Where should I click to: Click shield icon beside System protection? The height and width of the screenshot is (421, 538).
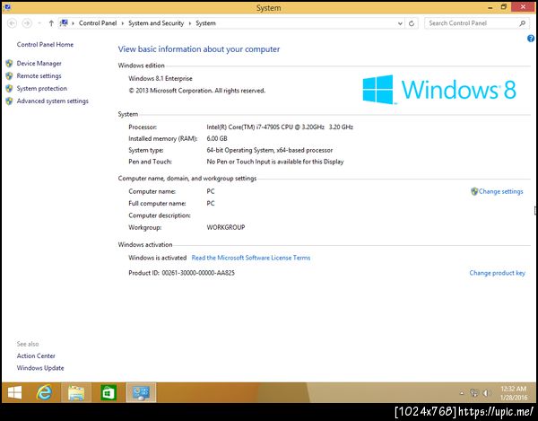(x=9, y=88)
